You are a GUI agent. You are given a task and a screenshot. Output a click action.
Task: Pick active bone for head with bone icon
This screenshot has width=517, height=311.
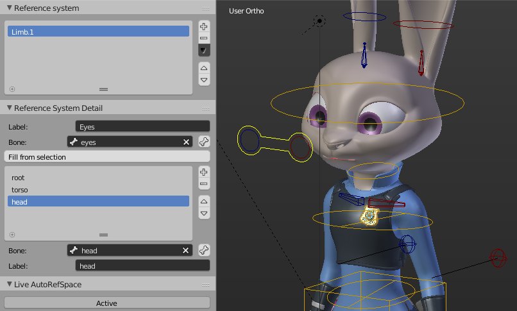204,250
